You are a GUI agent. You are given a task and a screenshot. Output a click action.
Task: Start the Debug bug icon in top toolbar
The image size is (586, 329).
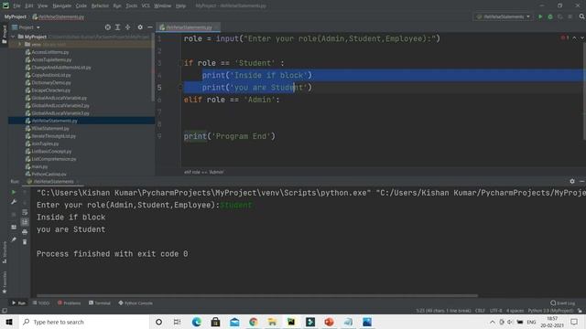click(x=550, y=16)
